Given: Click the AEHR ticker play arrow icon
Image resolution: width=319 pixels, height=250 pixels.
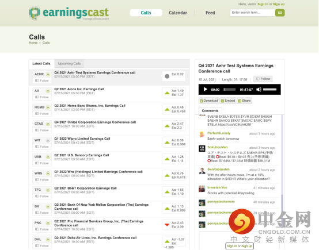Looking at the screenshot, I should click(x=48, y=74).
